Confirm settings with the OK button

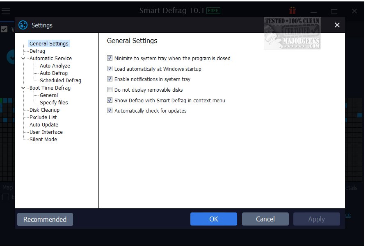pyautogui.click(x=214, y=219)
